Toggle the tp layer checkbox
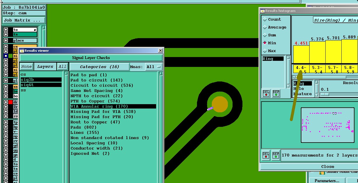 [x=6, y=122]
